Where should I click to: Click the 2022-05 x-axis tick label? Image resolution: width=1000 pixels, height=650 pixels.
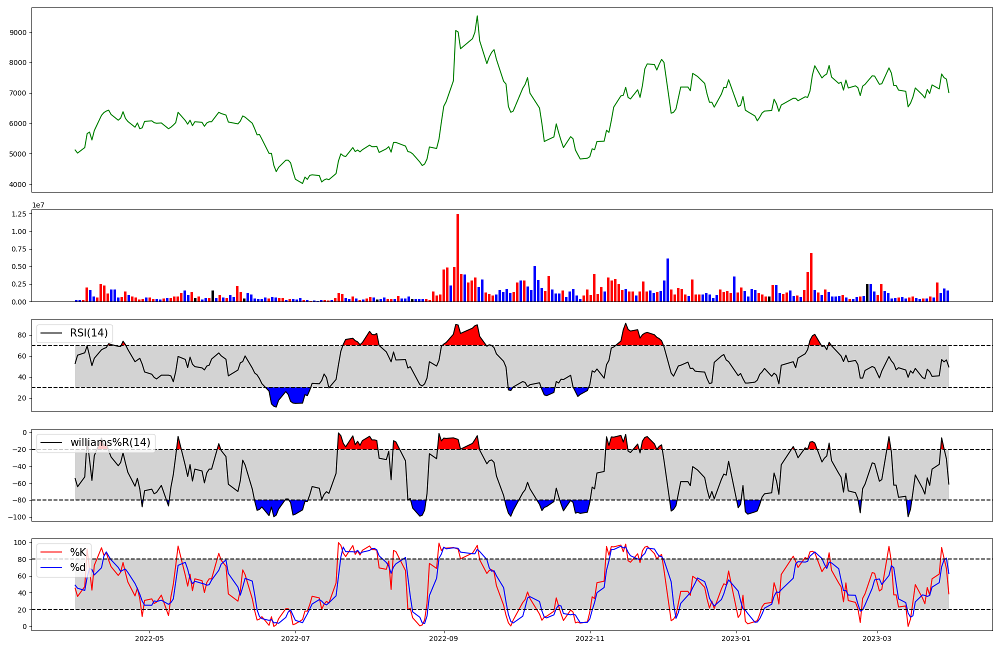pos(149,638)
